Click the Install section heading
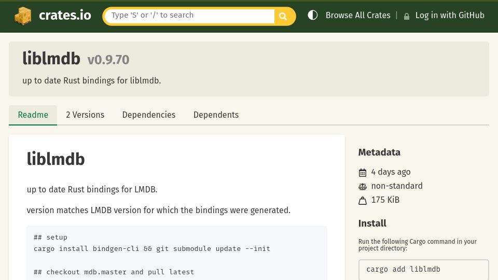 (372, 223)
